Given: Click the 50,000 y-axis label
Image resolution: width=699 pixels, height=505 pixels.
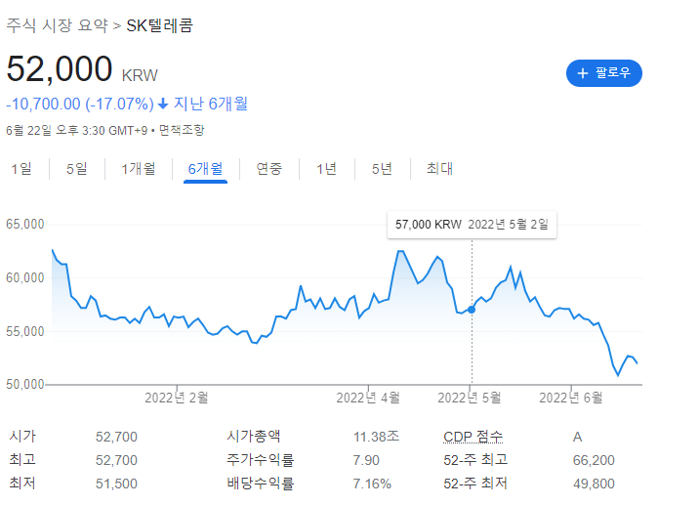Looking at the screenshot, I should 25,384.
